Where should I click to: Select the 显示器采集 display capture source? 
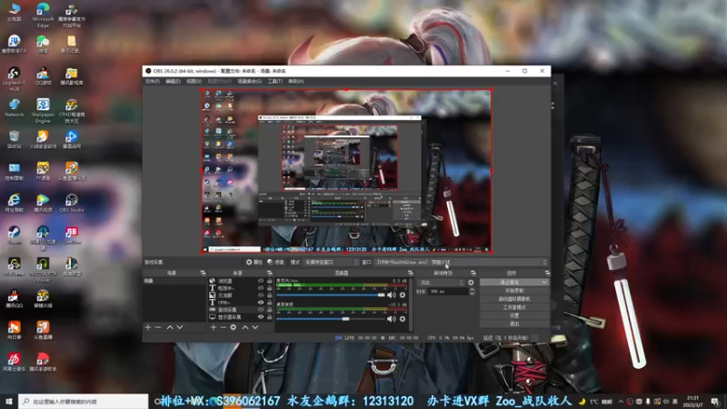click(240, 317)
